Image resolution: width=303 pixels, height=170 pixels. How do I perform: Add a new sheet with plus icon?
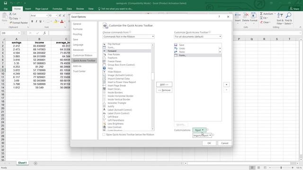[x=36, y=163]
